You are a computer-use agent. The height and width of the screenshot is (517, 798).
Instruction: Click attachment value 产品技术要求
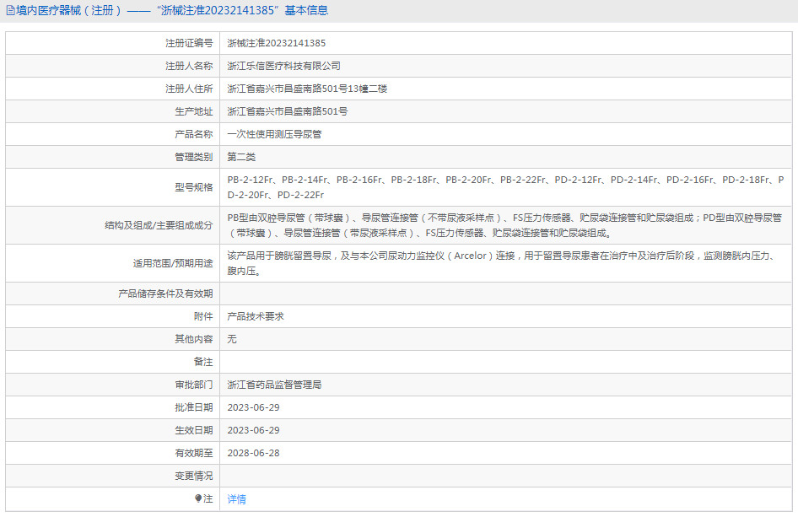[256, 316]
